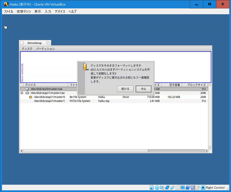Click the alert warning icon in dialog

pyautogui.click(x=86, y=67)
